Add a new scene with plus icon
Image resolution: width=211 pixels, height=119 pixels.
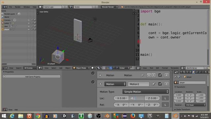pos(94,7)
